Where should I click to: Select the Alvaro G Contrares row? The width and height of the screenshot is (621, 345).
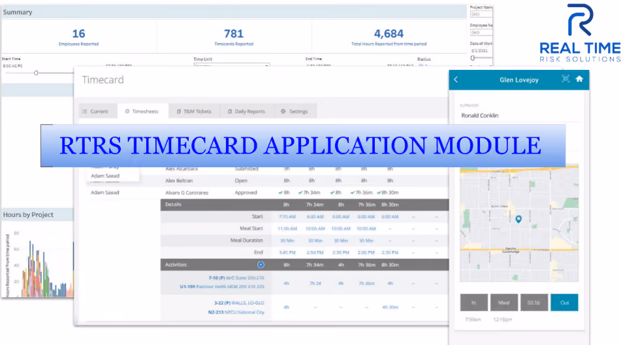(x=304, y=193)
